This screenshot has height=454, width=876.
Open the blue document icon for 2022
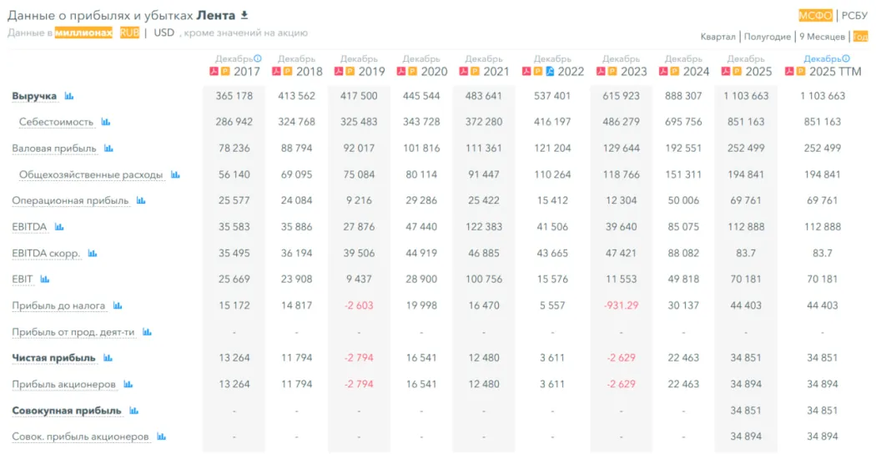pyautogui.click(x=550, y=72)
